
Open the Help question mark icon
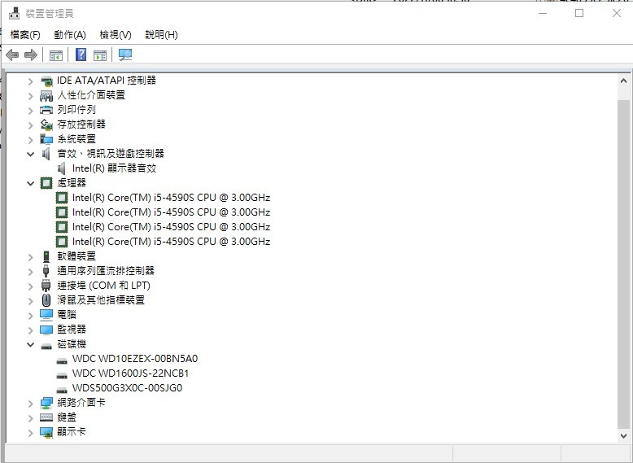click(x=81, y=55)
